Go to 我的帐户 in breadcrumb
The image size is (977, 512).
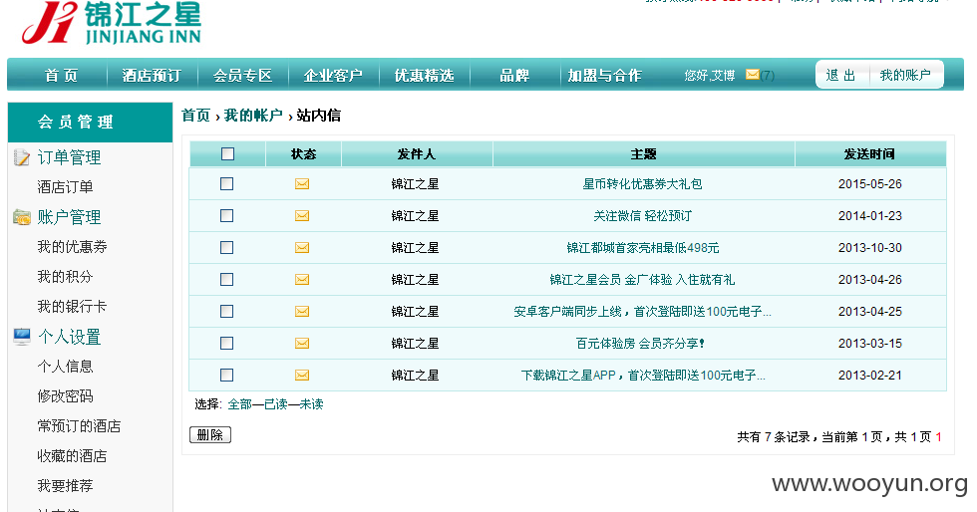[253, 116]
